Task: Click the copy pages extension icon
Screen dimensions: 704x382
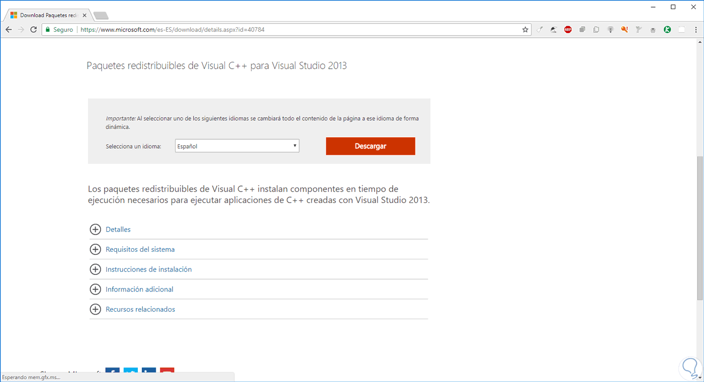Action: pos(596,30)
